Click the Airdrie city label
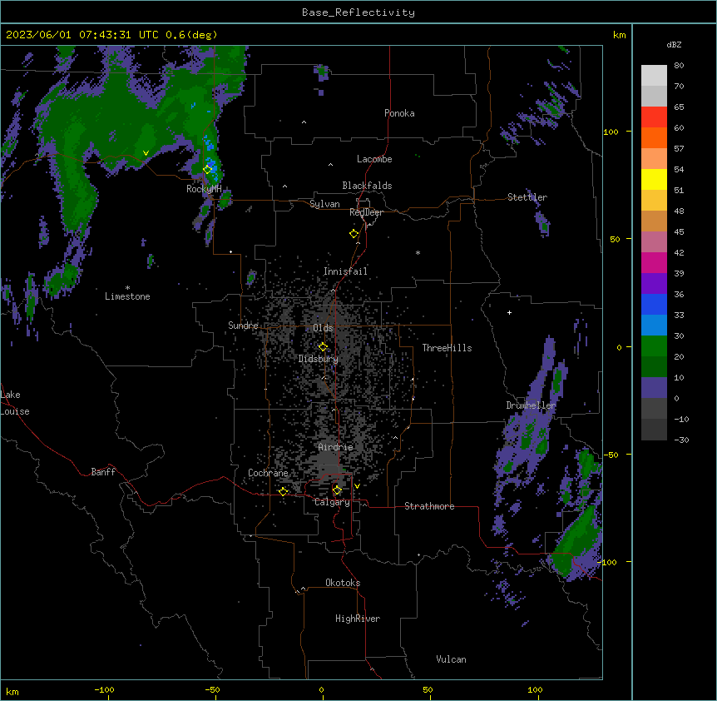Viewport: 717px width, 701px height. [x=336, y=447]
